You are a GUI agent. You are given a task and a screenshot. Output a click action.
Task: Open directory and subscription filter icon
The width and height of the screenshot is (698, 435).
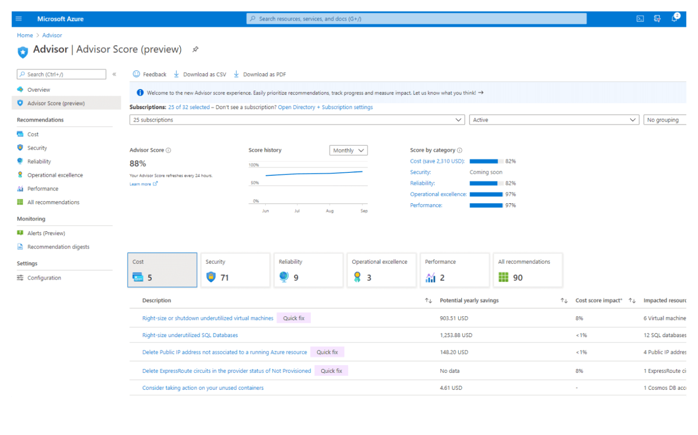point(657,19)
